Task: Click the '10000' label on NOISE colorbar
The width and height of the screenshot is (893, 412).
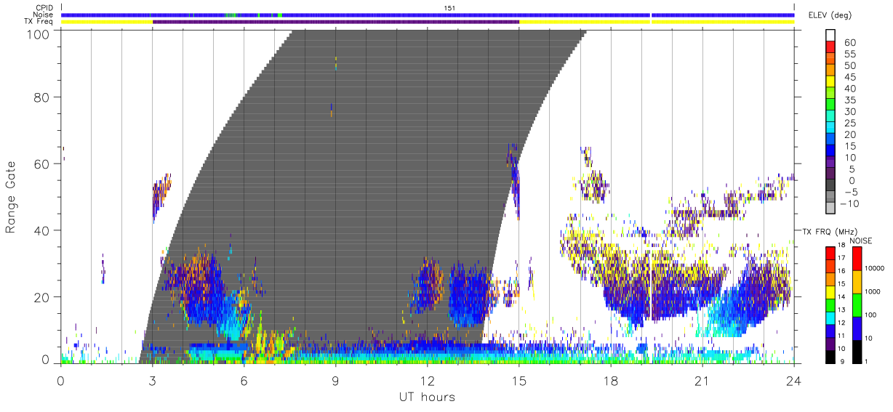Action: [x=876, y=268]
